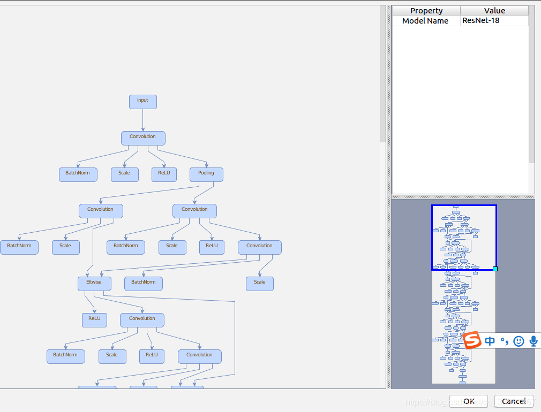Click the Value column header

(x=494, y=11)
